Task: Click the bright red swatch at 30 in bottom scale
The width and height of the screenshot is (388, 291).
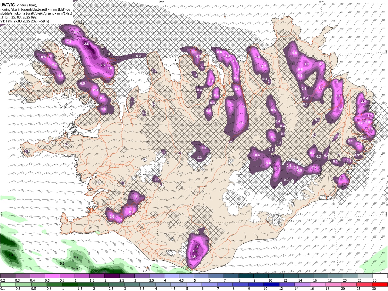Action: tap(380, 285)
